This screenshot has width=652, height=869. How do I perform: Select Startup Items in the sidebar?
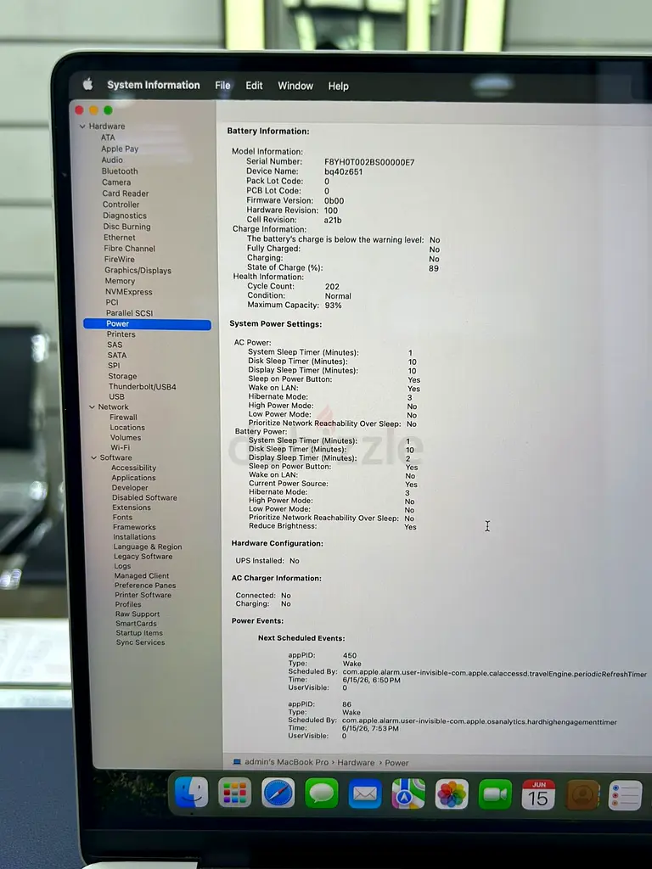tap(139, 633)
